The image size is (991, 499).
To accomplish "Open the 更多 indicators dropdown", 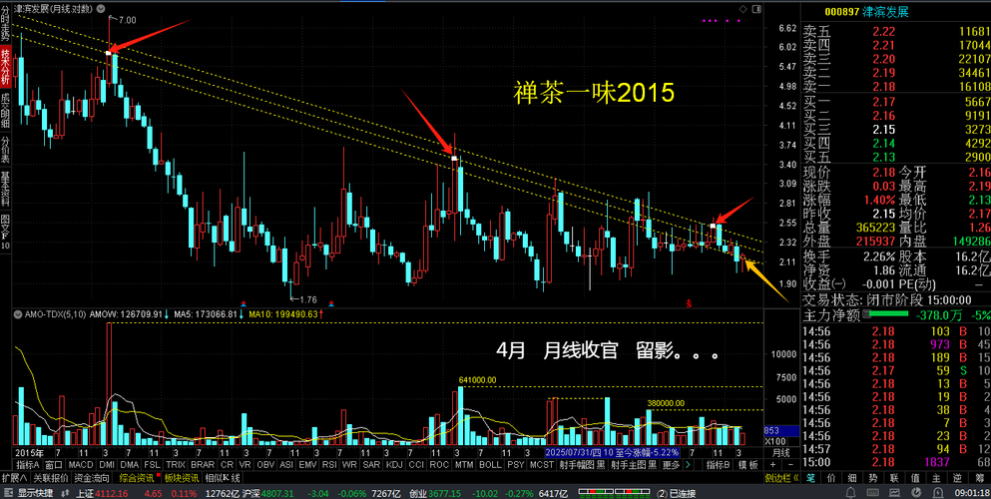I will point(671,465).
